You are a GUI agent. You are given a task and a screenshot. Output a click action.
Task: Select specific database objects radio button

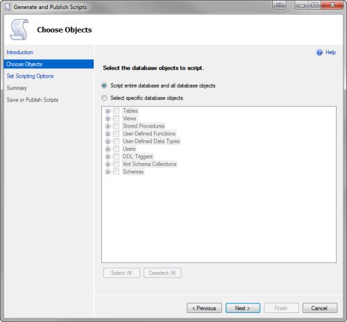(104, 98)
